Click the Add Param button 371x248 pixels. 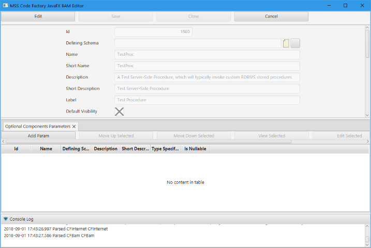point(38,136)
